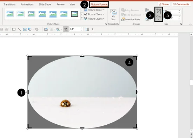Click the Send Backward dropdown arrow

click(x=143, y=15)
